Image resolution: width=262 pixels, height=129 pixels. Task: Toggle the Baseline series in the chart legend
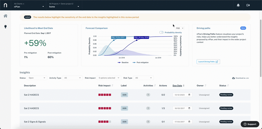123,62
